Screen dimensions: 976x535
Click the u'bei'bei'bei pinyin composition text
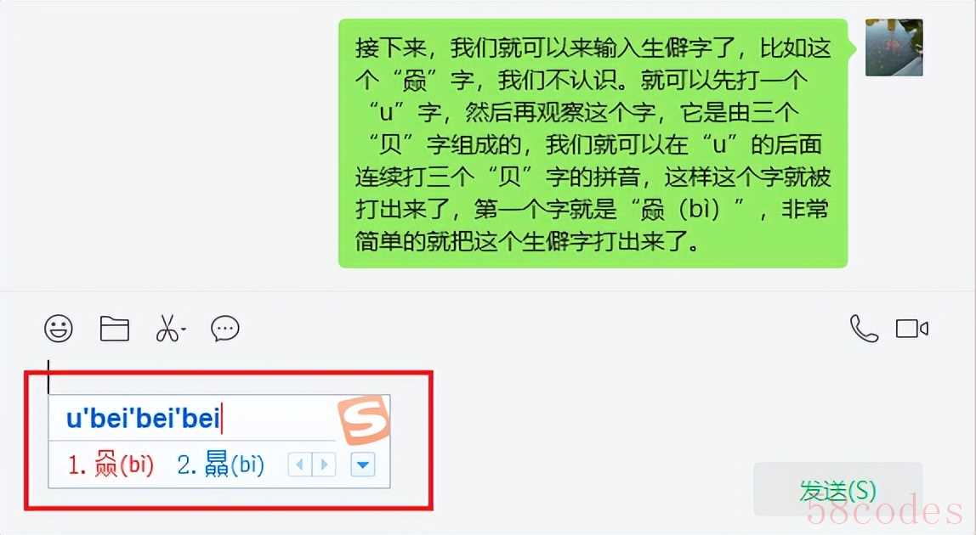pos(143,418)
